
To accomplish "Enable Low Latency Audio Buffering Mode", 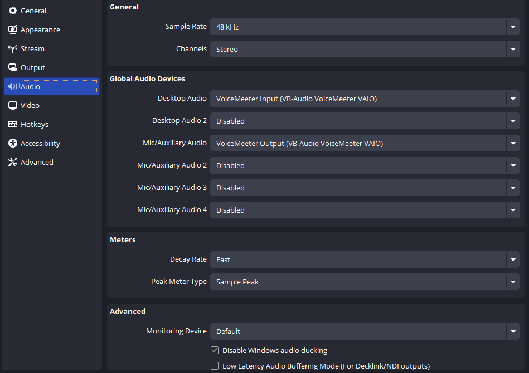I will [x=215, y=366].
